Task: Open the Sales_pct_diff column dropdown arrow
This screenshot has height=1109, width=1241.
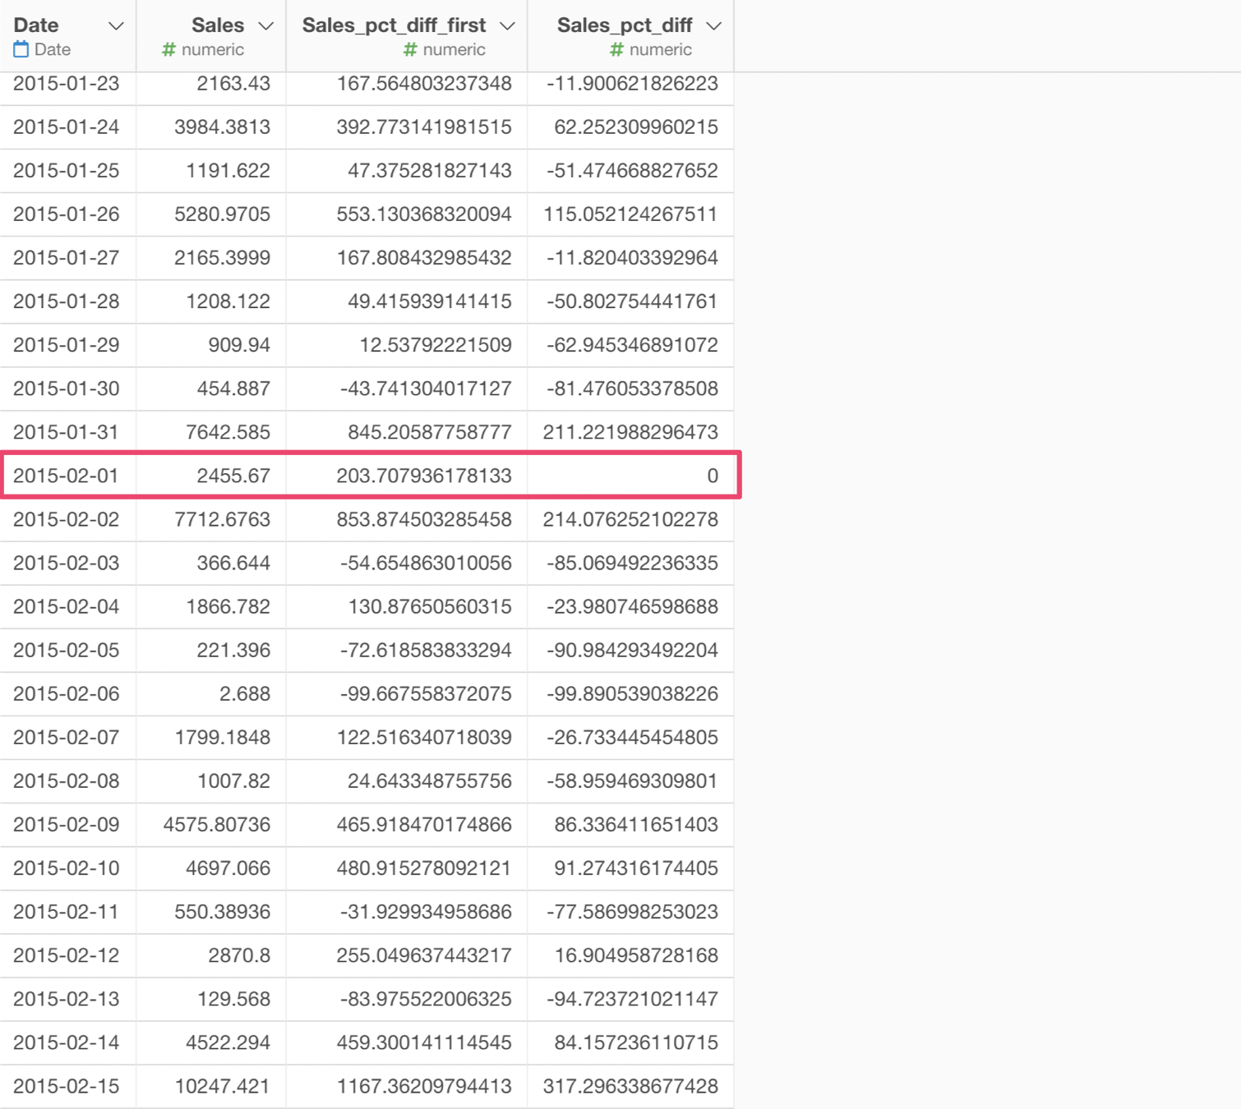Action: 713,26
